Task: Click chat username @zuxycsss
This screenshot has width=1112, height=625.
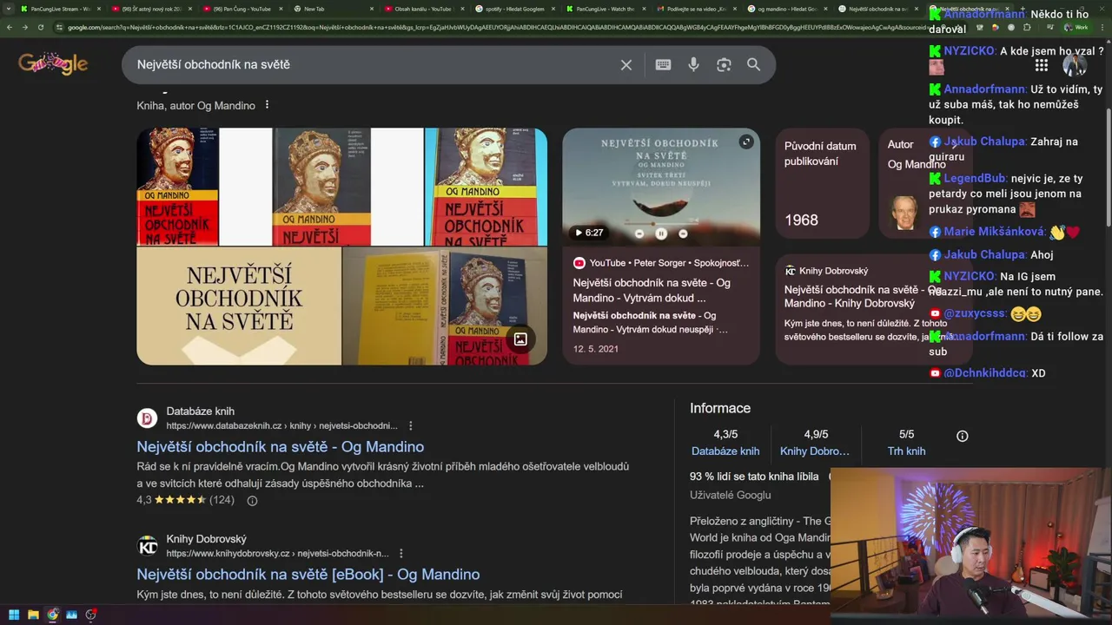Action: pos(975,313)
